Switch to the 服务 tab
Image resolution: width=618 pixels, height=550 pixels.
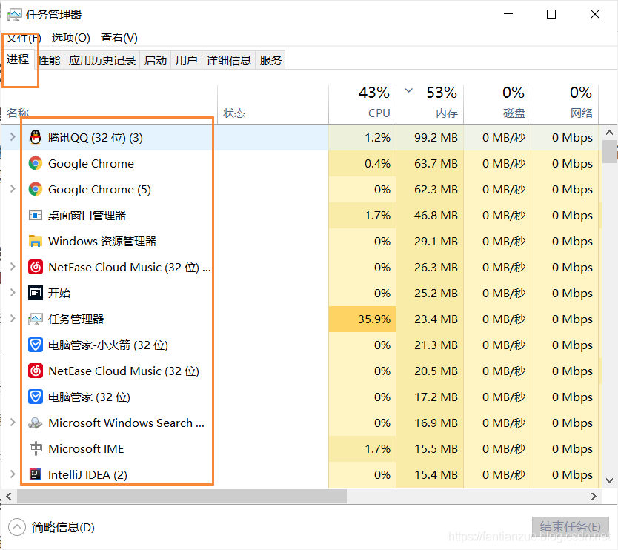(270, 60)
